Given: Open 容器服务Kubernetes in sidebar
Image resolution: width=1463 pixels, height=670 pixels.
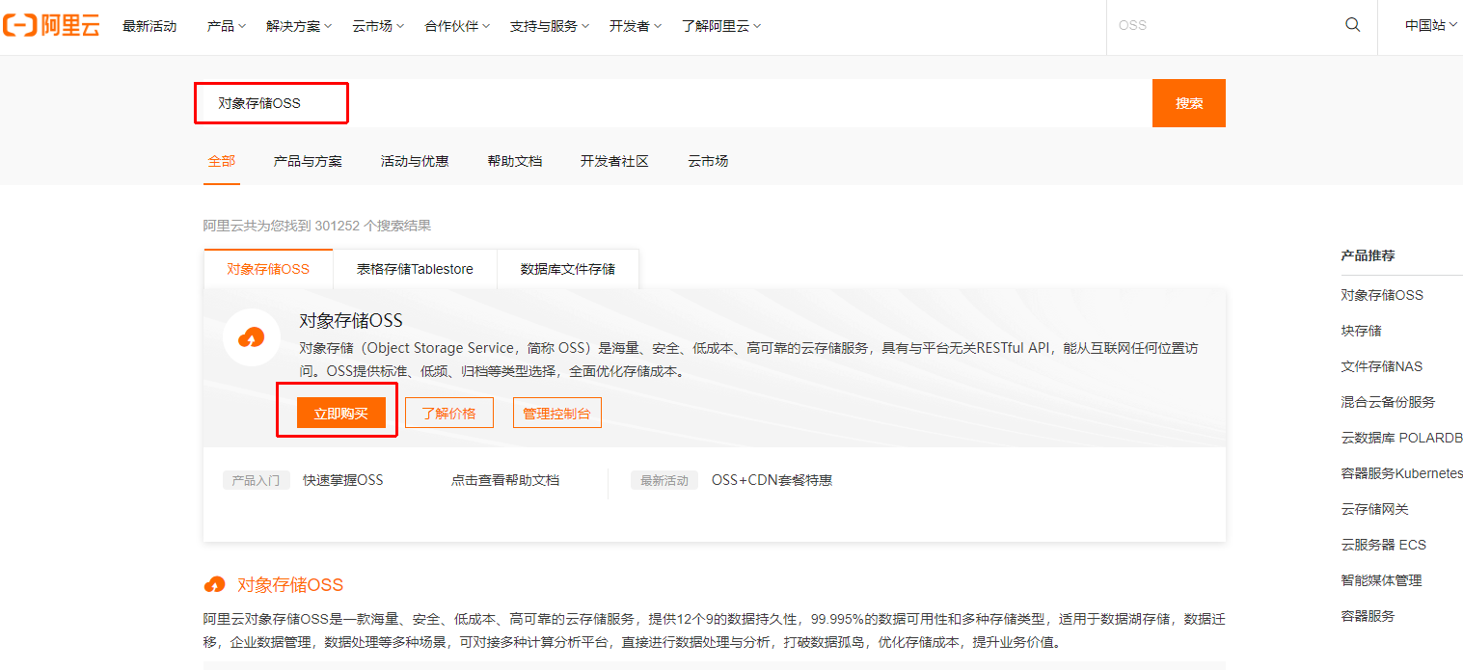Looking at the screenshot, I should pyautogui.click(x=1401, y=473).
